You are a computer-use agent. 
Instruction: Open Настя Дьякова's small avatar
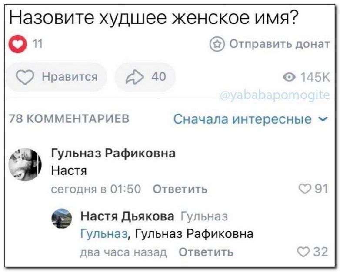pos(61,218)
